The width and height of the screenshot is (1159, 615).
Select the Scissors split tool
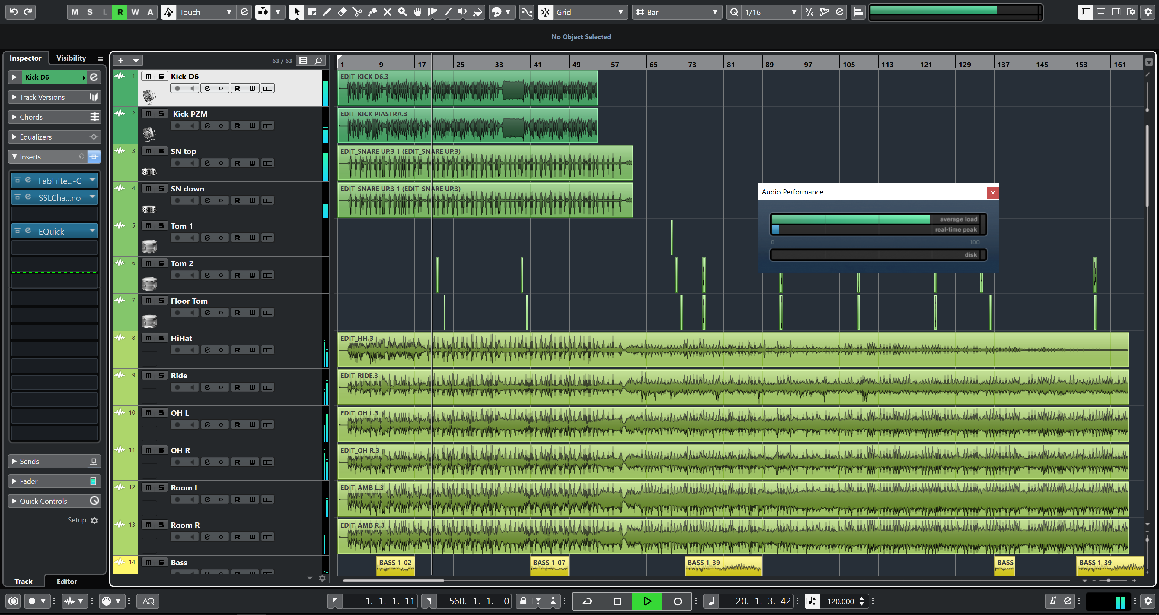pos(357,12)
